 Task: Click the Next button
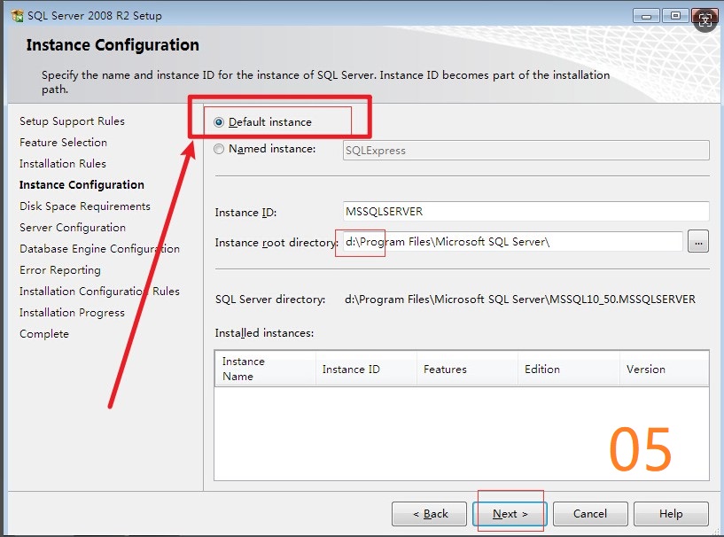[x=510, y=514]
